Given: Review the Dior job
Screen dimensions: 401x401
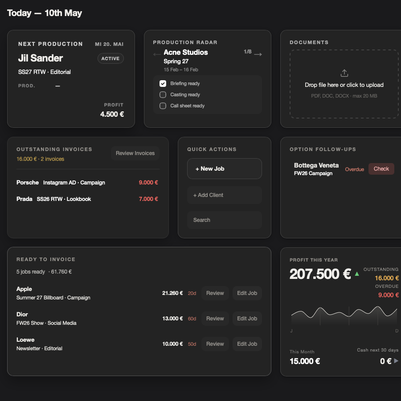Looking at the screenshot, I should tap(215, 319).
